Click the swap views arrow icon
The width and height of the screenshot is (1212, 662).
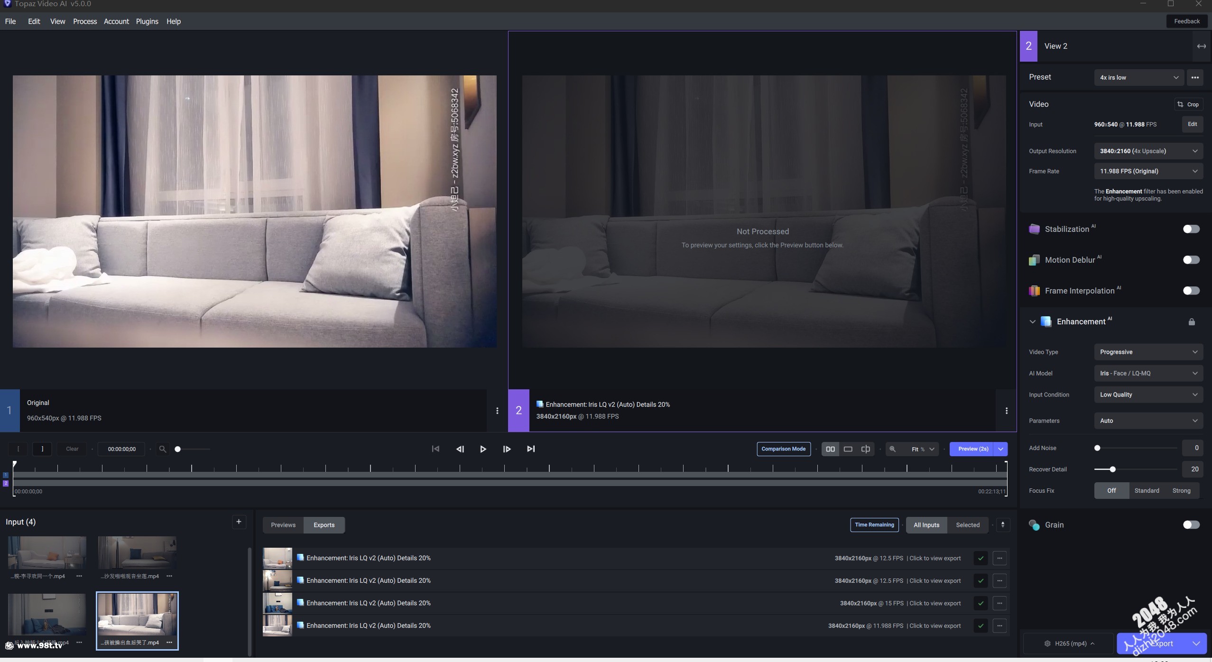(1201, 46)
